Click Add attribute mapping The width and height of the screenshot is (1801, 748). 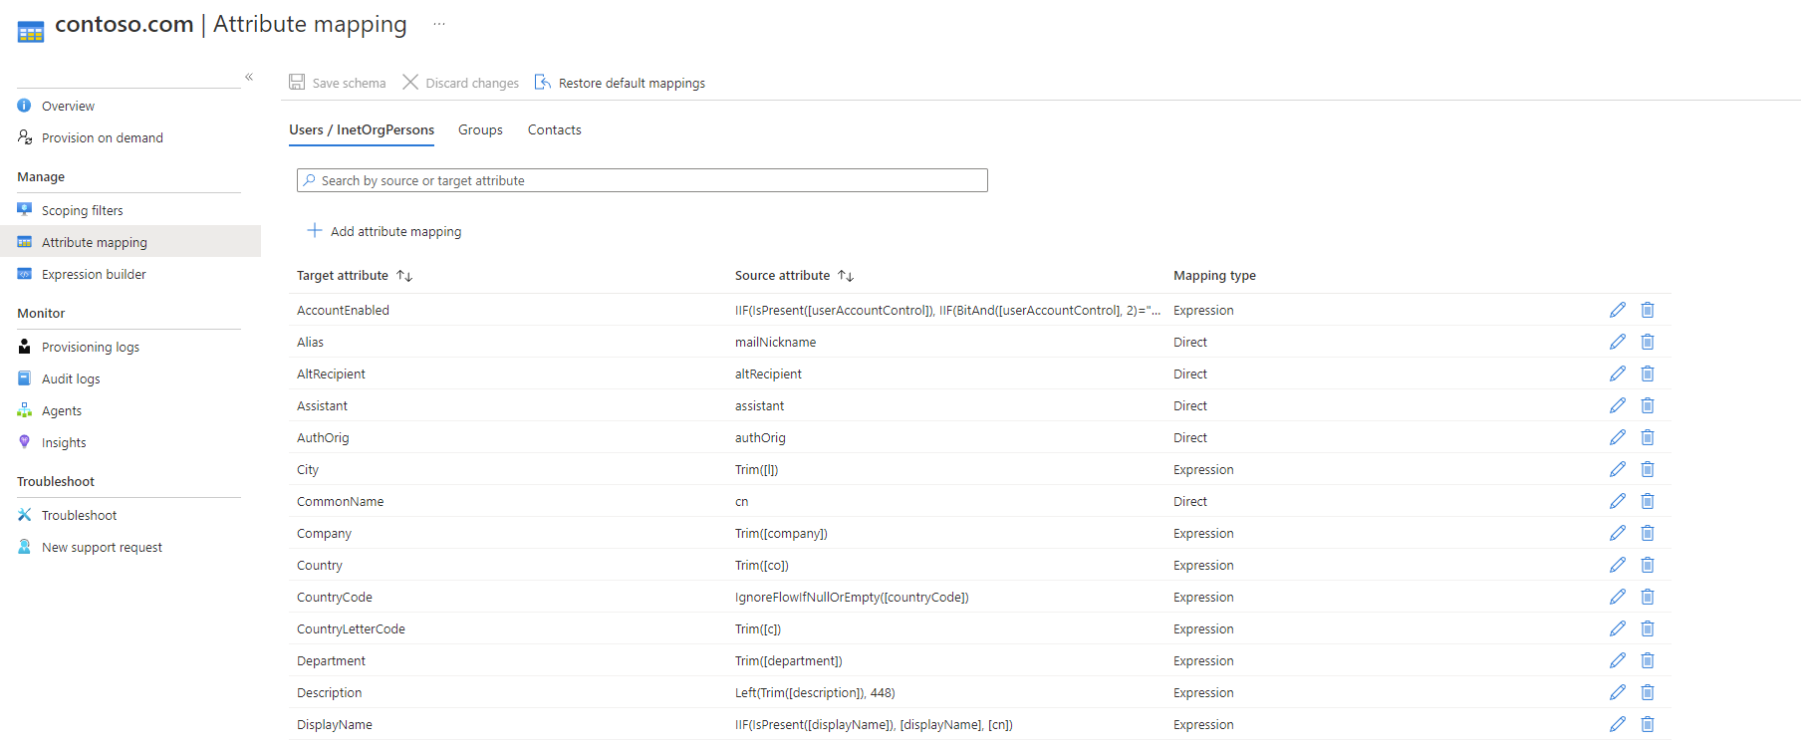coord(385,231)
